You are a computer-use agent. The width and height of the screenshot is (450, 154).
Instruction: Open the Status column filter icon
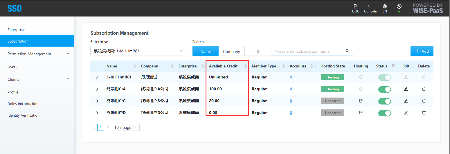click(x=393, y=66)
